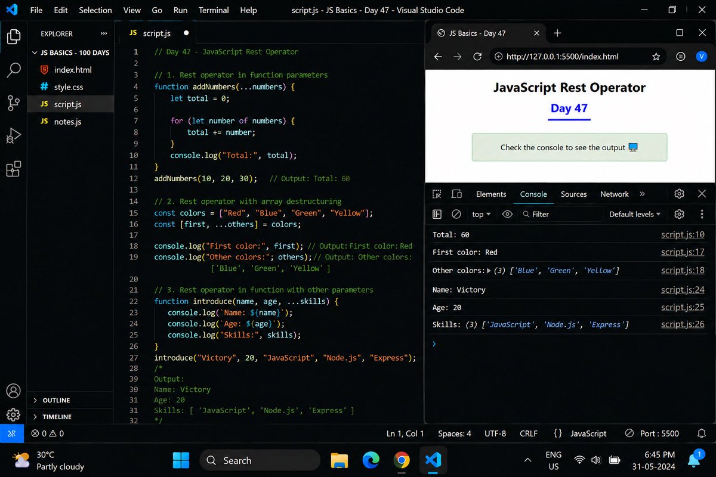Viewport: 716px width, 477px height.
Task: Open the Accounts menu icon
Action: tap(13, 391)
